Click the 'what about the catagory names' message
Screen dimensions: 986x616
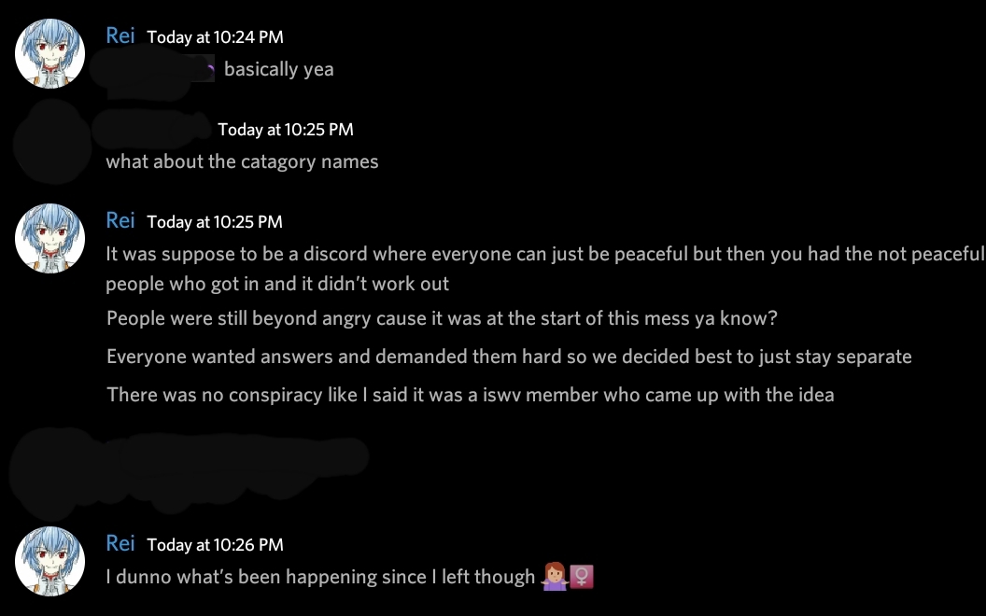242,161
